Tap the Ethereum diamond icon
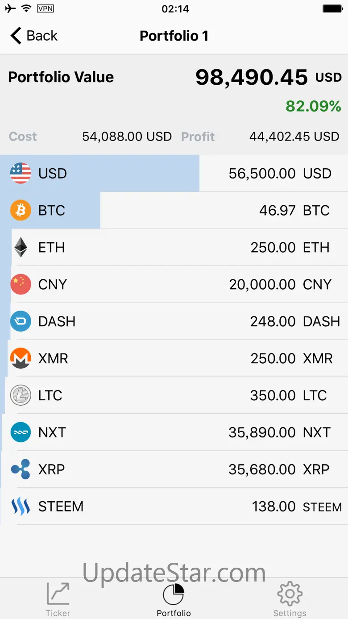Screen dimensions: 348x619 tap(21, 247)
